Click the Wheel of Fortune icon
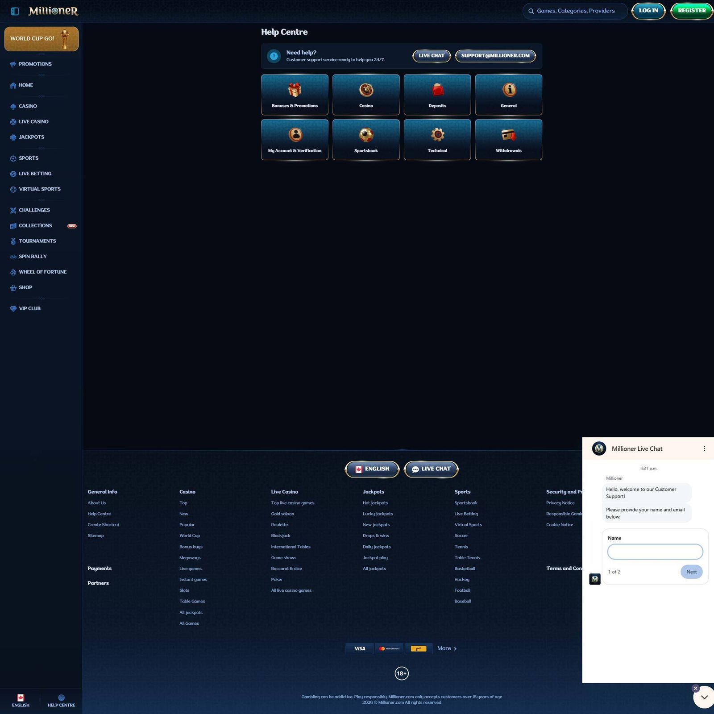 point(13,272)
